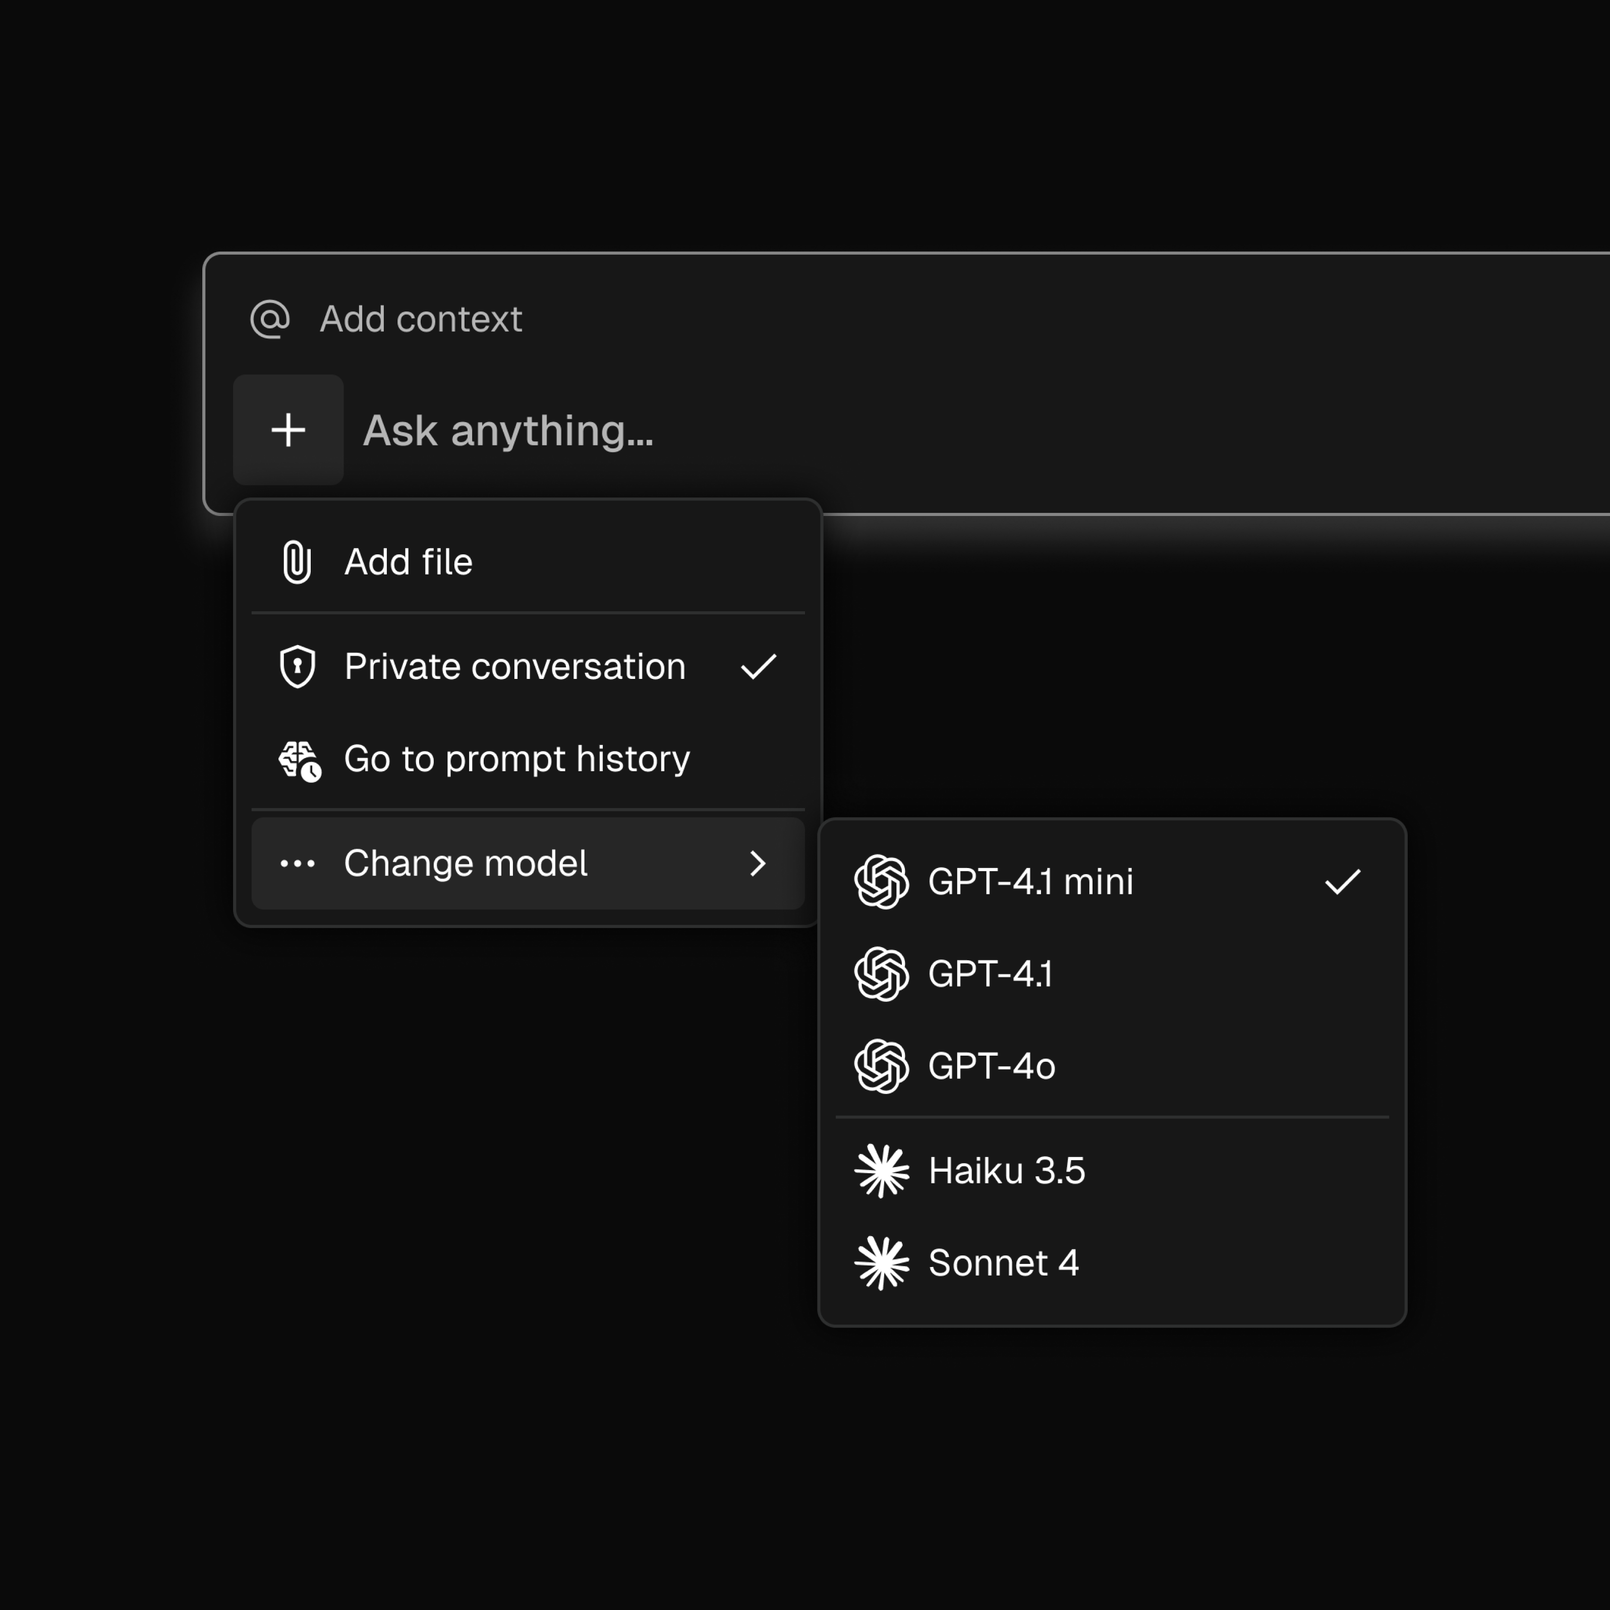Pick the Haiku 3.5 model
Viewport: 1610px width, 1610px height.
pyautogui.click(x=1113, y=1171)
